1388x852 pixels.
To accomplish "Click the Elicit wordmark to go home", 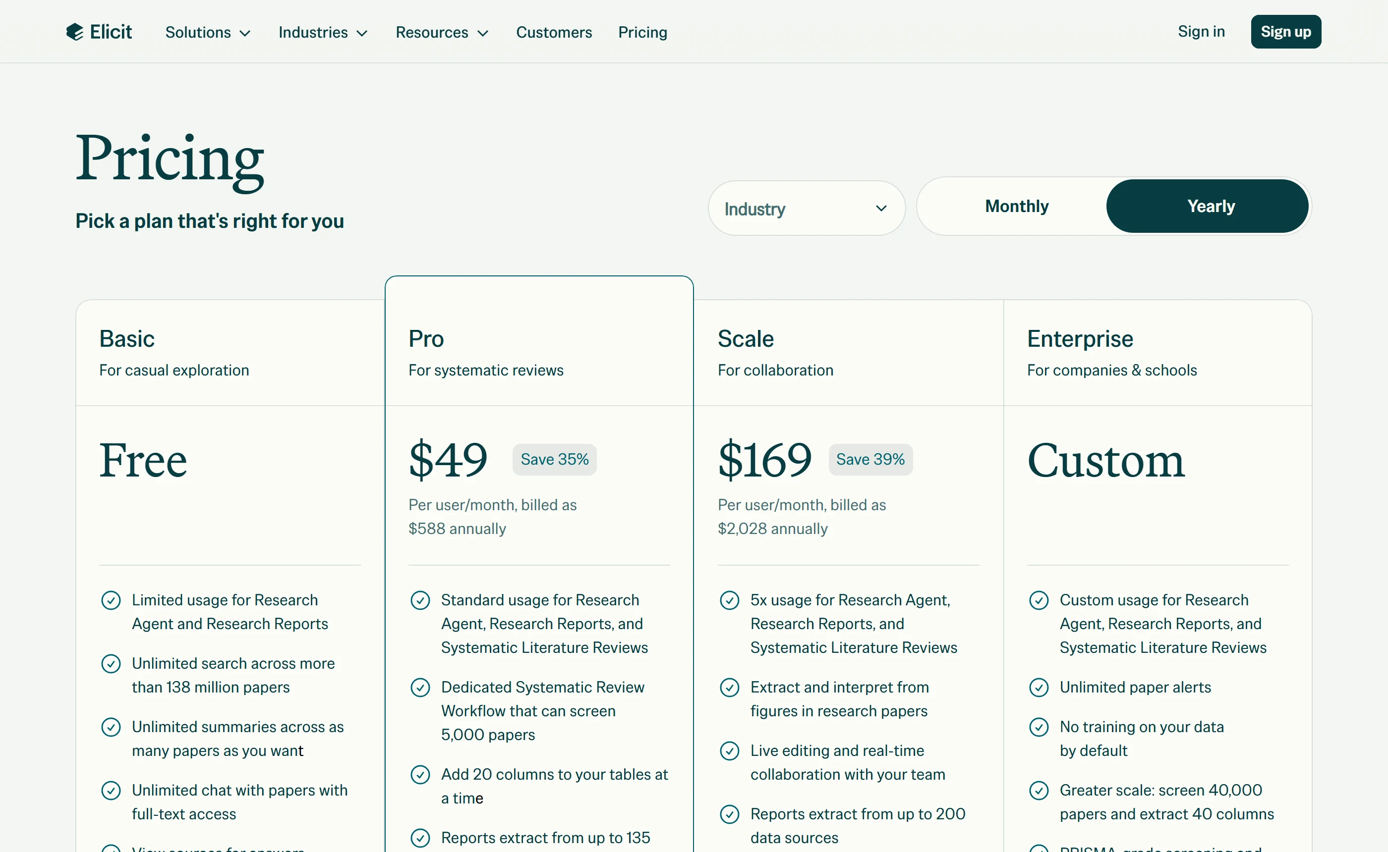I will pyautogui.click(x=111, y=32).
